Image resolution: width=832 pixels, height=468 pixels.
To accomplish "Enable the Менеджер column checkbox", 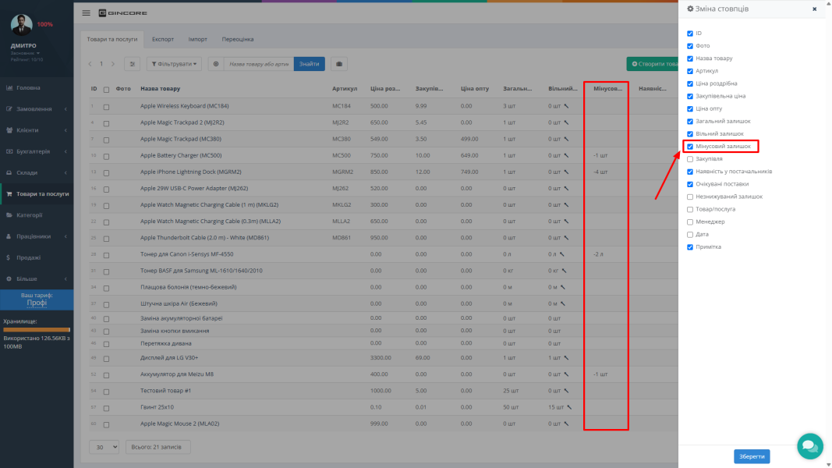I will coord(690,222).
